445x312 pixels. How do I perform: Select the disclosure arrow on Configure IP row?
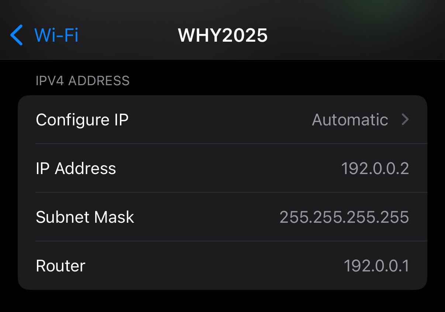click(x=405, y=119)
